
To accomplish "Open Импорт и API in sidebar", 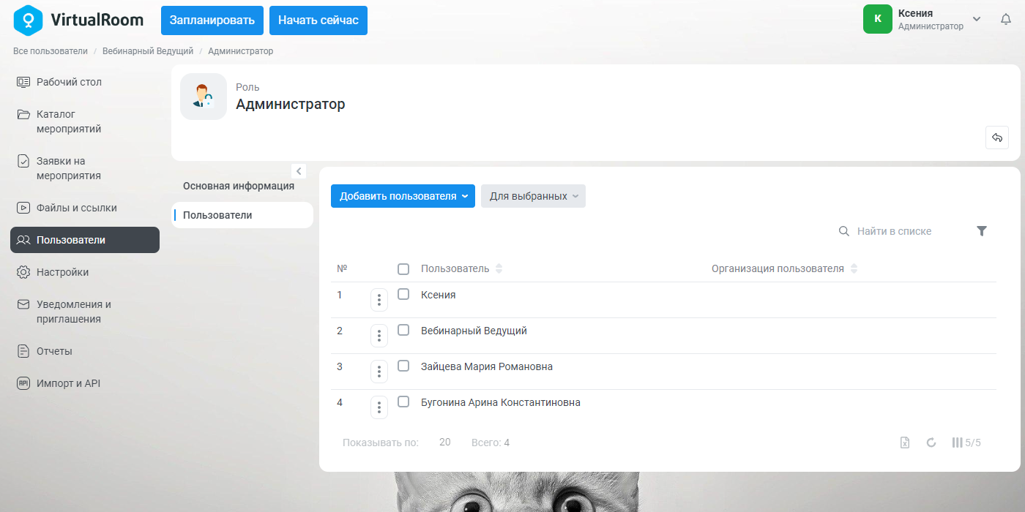I will coord(85,383).
